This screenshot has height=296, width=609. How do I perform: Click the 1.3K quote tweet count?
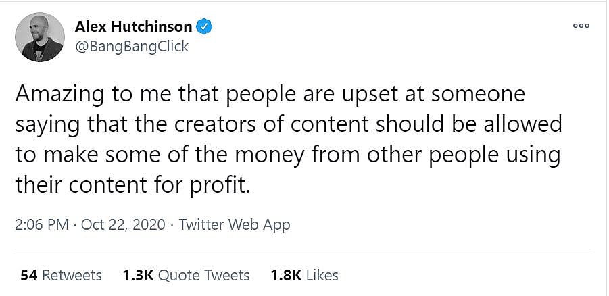[x=139, y=275]
